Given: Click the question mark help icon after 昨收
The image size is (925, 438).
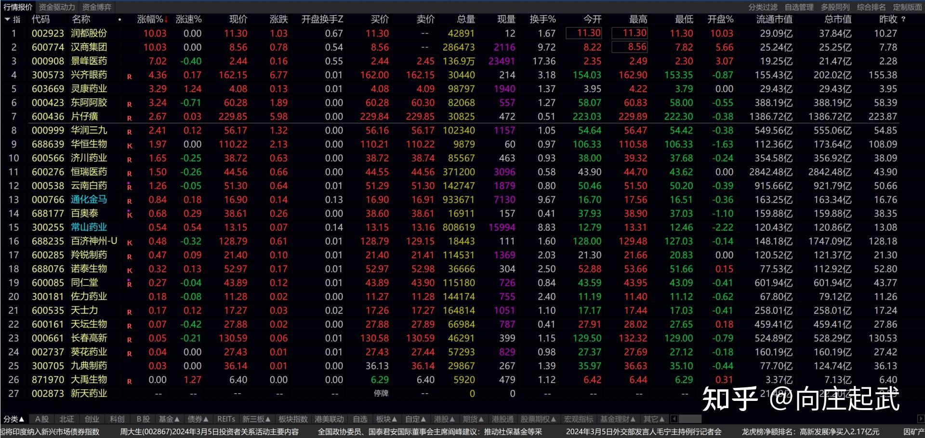Looking at the screenshot, I should coord(903,19).
